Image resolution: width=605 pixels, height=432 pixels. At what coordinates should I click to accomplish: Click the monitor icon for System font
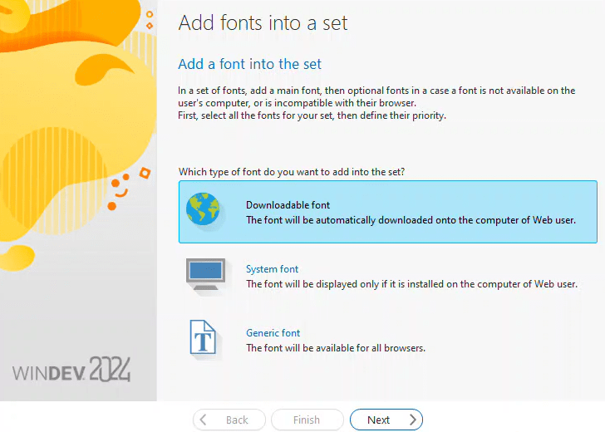pyautogui.click(x=204, y=275)
